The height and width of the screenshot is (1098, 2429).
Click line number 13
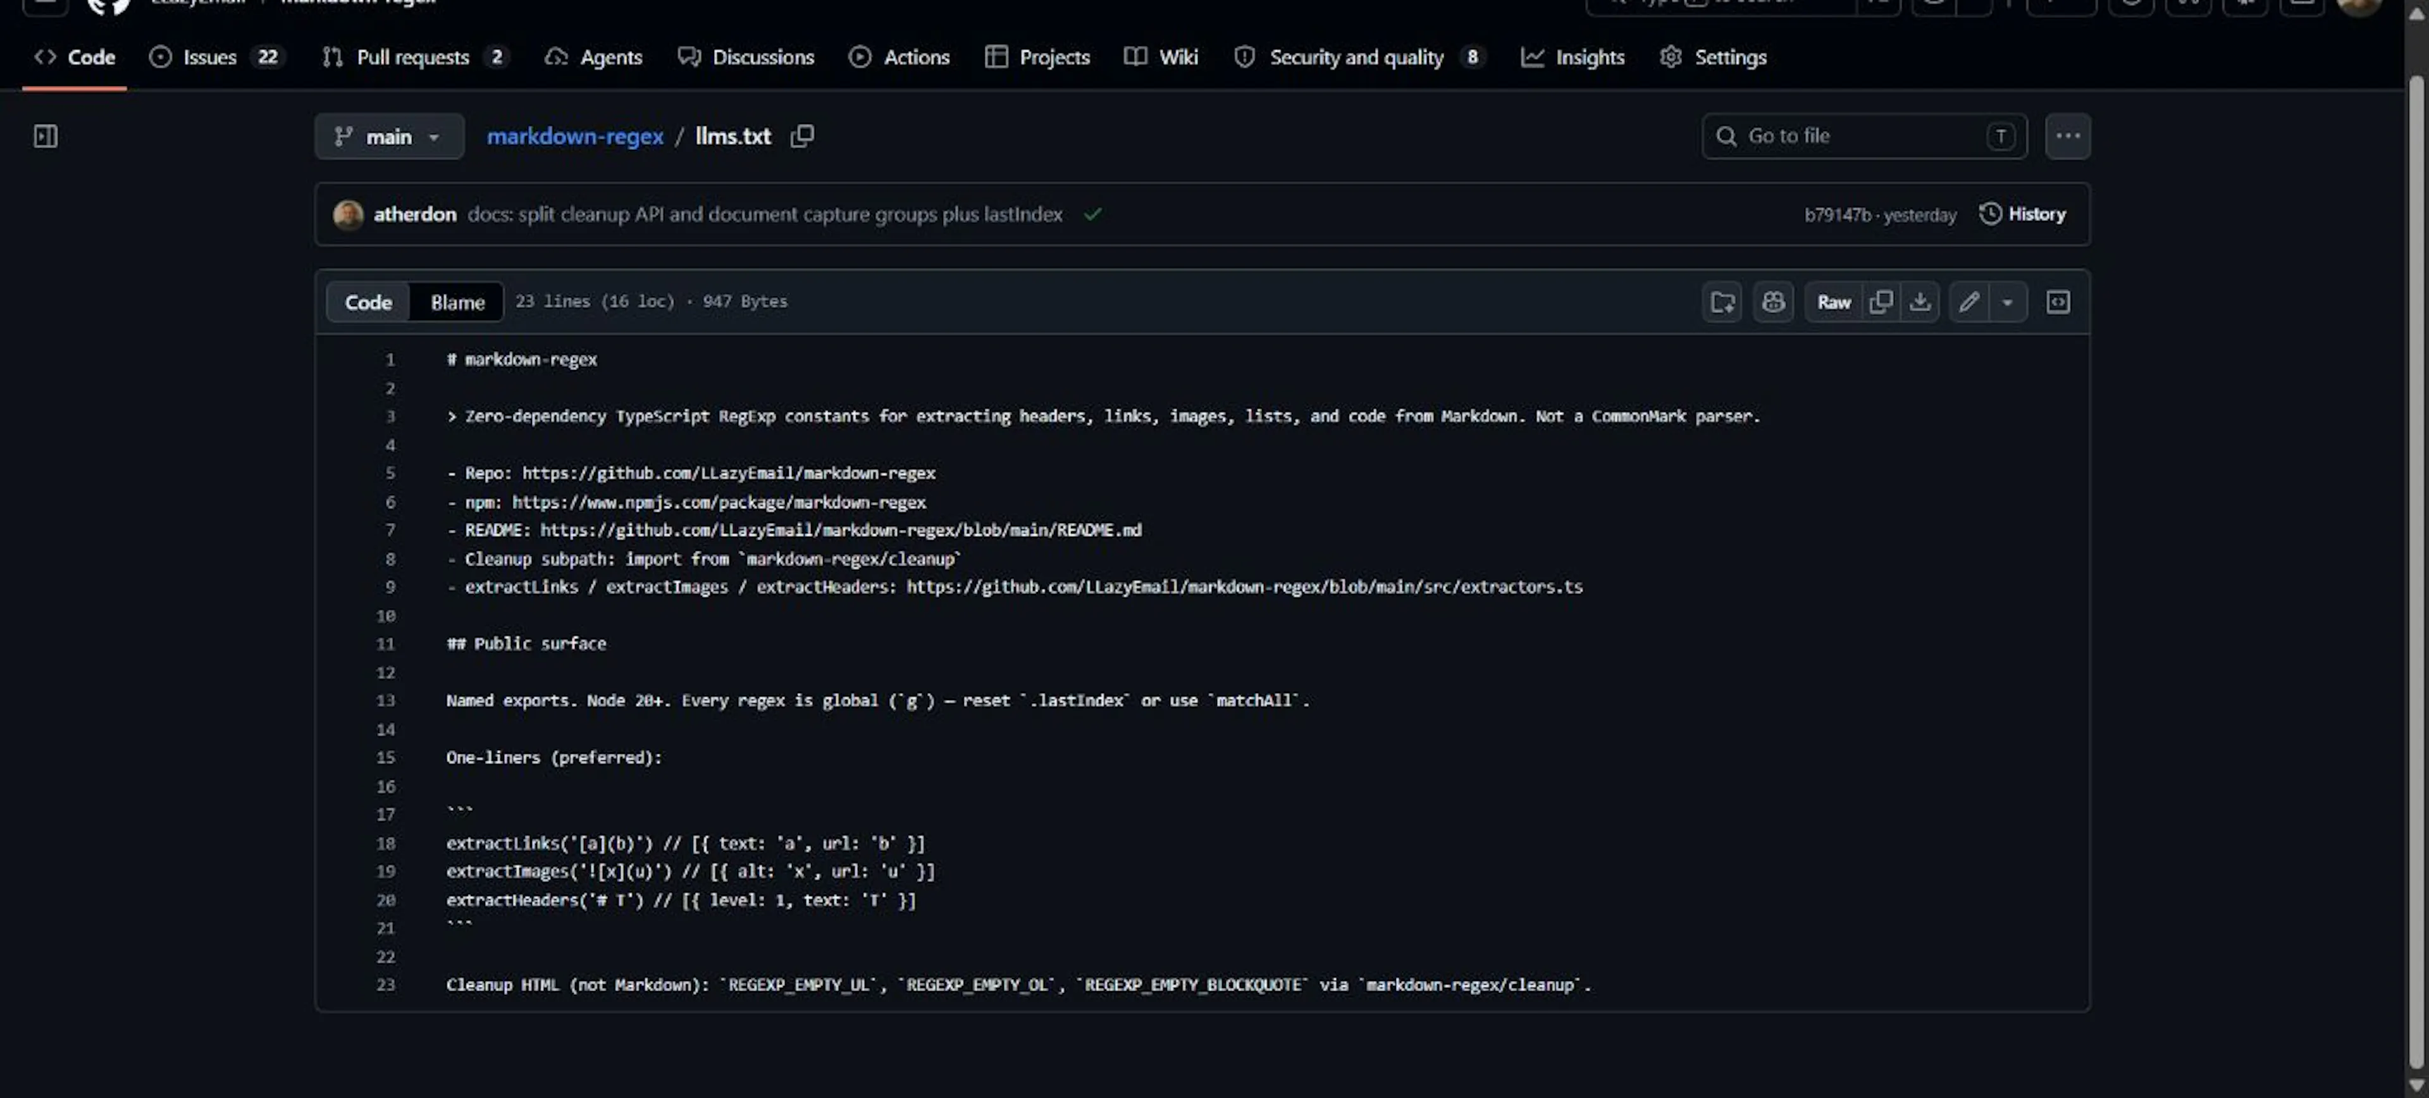point(386,700)
